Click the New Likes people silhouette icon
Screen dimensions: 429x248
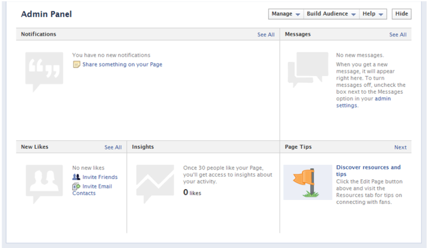click(x=44, y=184)
